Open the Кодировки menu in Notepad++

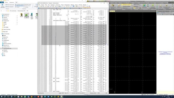pyautogui.click(x=52, y=5)
